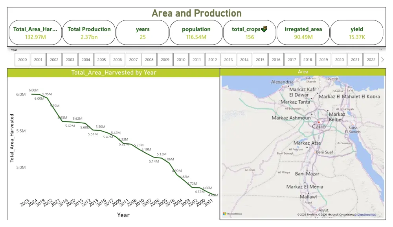
Task: Select year 2005 in the slicer
Action: pyautogui.click(x=101, y=60)
